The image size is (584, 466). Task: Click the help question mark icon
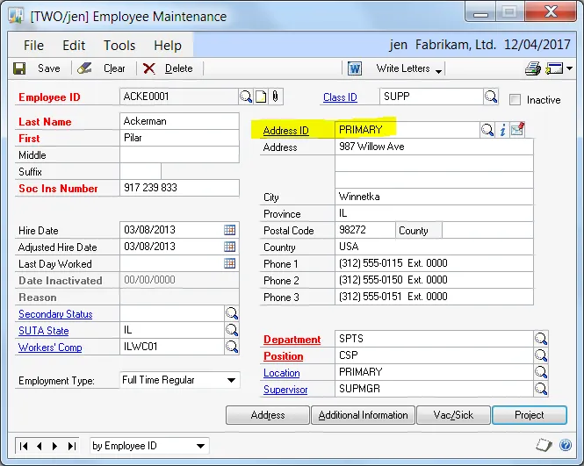(x=566, y=446)
